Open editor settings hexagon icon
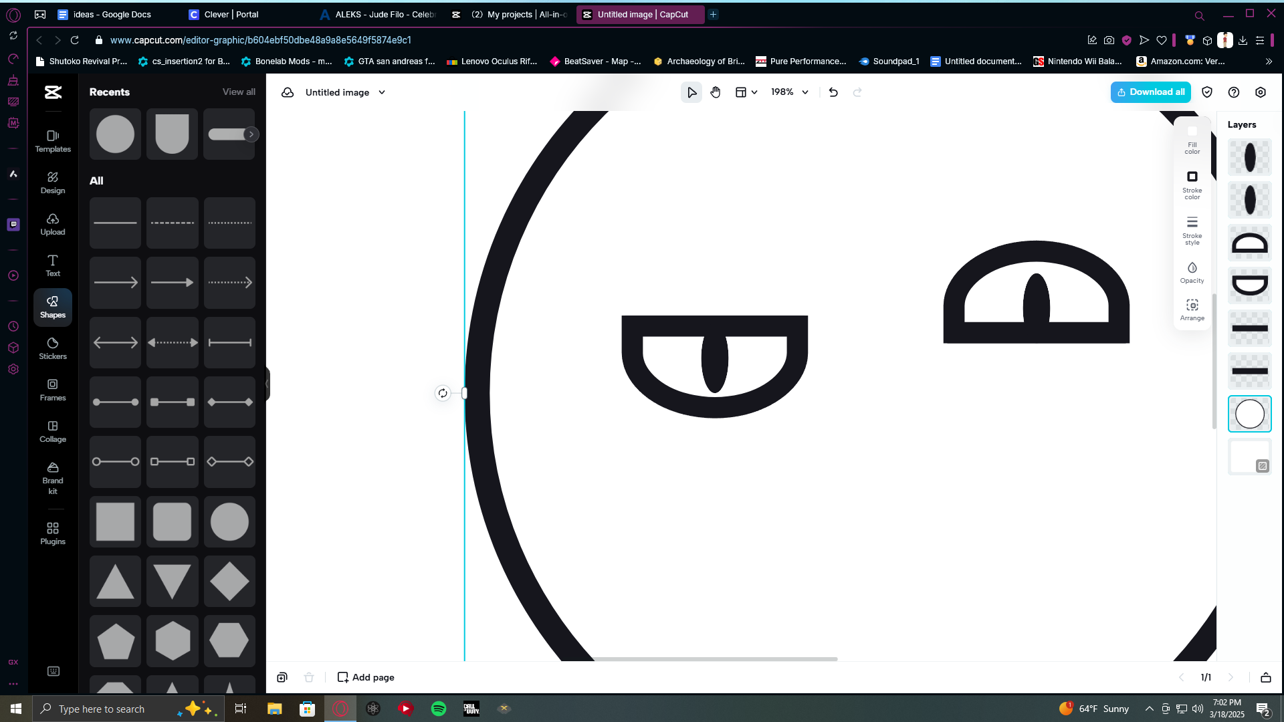 1261,92
